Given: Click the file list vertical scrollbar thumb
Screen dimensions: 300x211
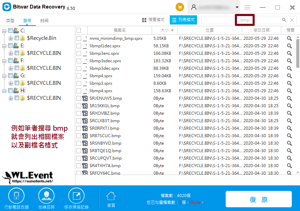Looking at the screenshot, I should pyautogui.click(x=298, y=53).
